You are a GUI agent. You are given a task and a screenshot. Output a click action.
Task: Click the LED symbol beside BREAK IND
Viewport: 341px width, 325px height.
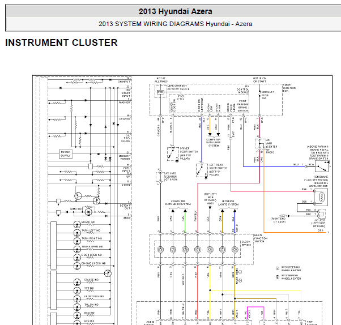point(77,224)
